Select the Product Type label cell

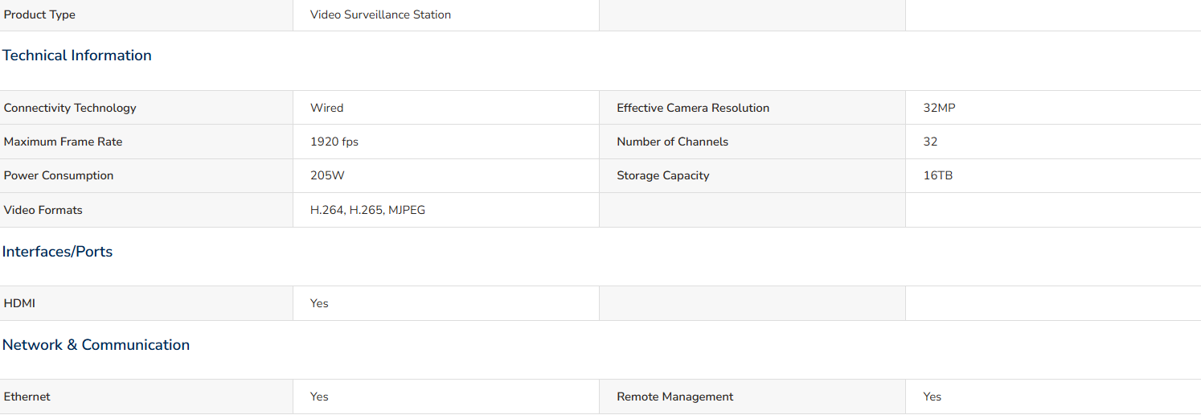click(146, 14)
